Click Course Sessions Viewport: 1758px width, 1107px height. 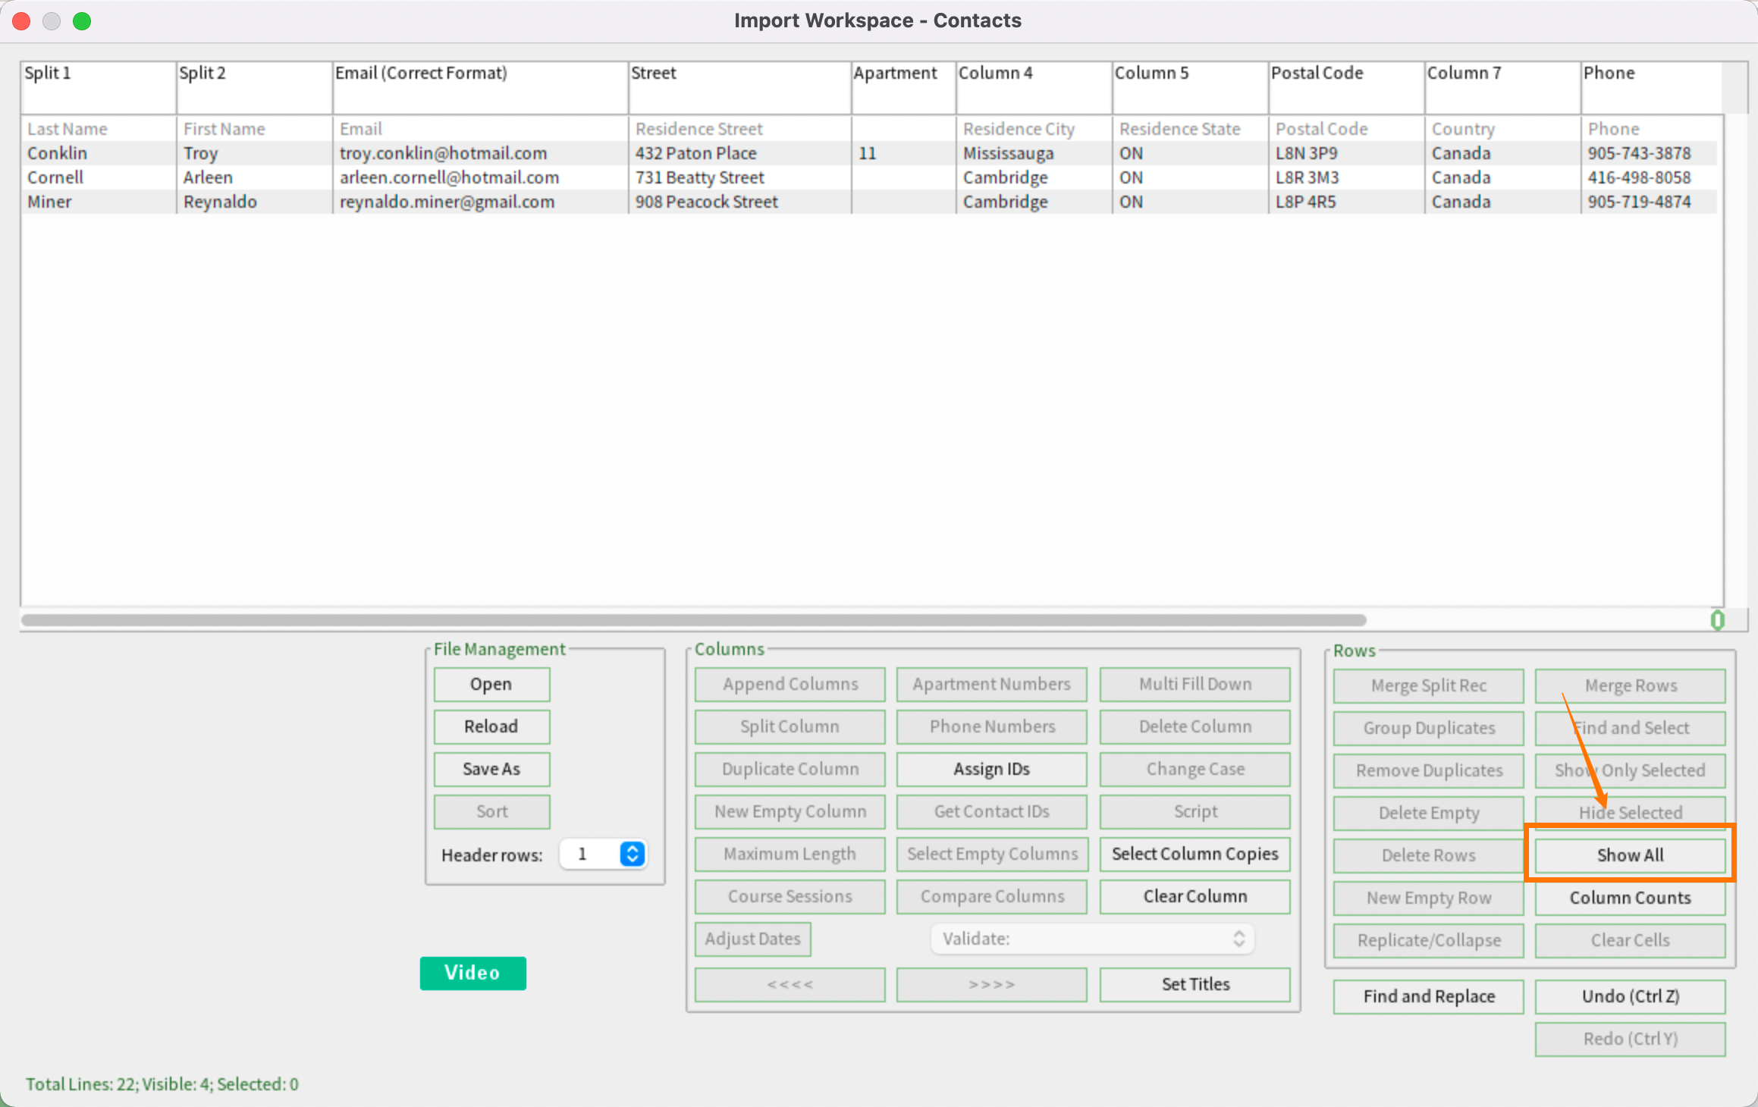tap(790, 897)
